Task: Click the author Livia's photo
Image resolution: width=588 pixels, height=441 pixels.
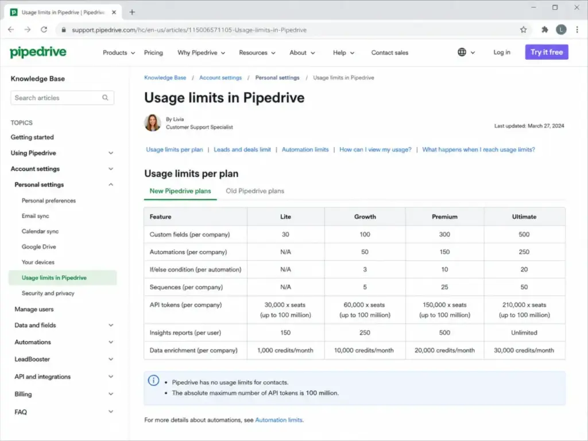Action: [153, 123]
